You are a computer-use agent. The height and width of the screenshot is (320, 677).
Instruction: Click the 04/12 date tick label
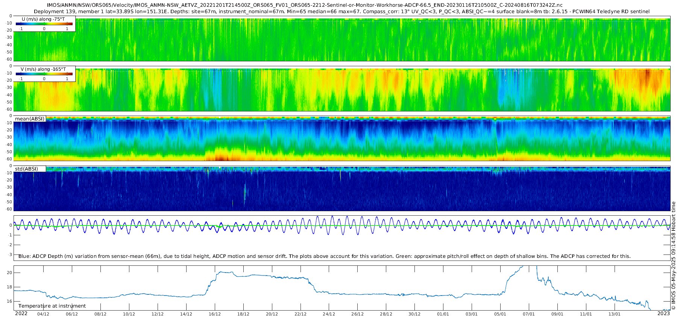coord(43,314)
